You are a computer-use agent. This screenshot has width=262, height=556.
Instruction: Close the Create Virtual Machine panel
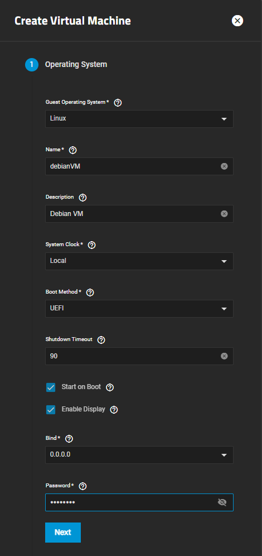[x=237, y=21]
